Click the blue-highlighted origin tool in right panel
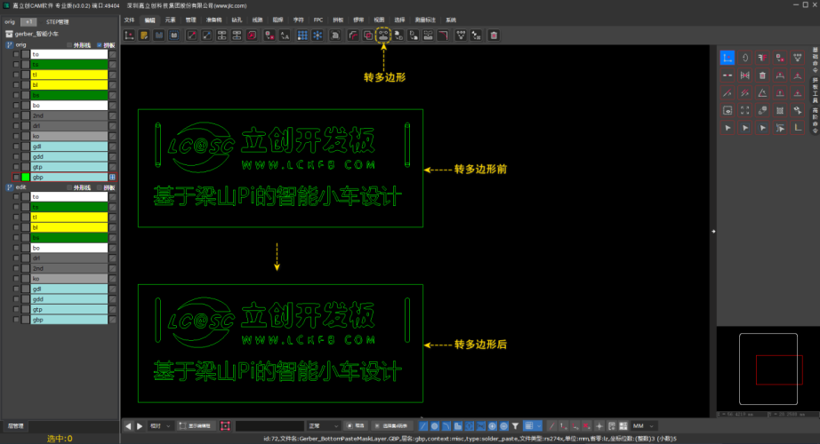 [728, 58]
